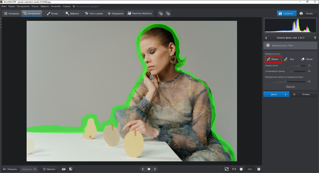
Task: Click the fit-to-screen icon
Action: pos(226,169)
